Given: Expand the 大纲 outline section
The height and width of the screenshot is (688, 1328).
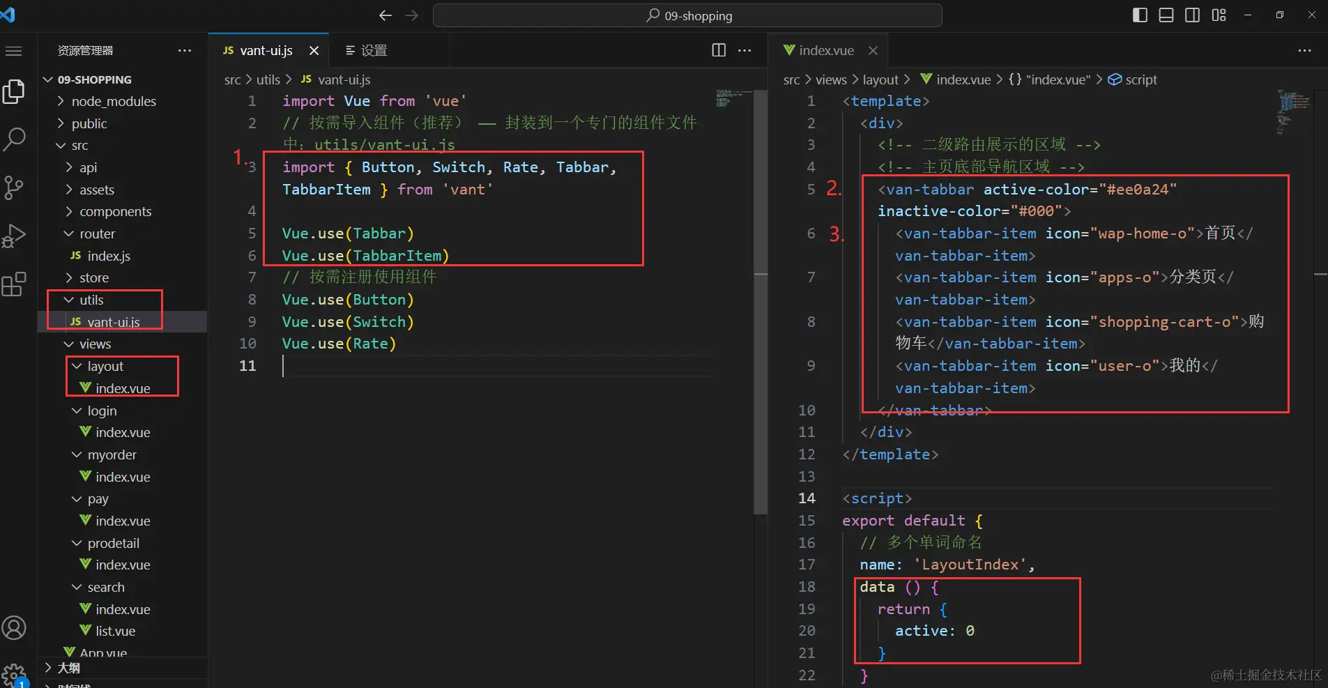Looking at the screenshot, I should [x=122, y=668].
